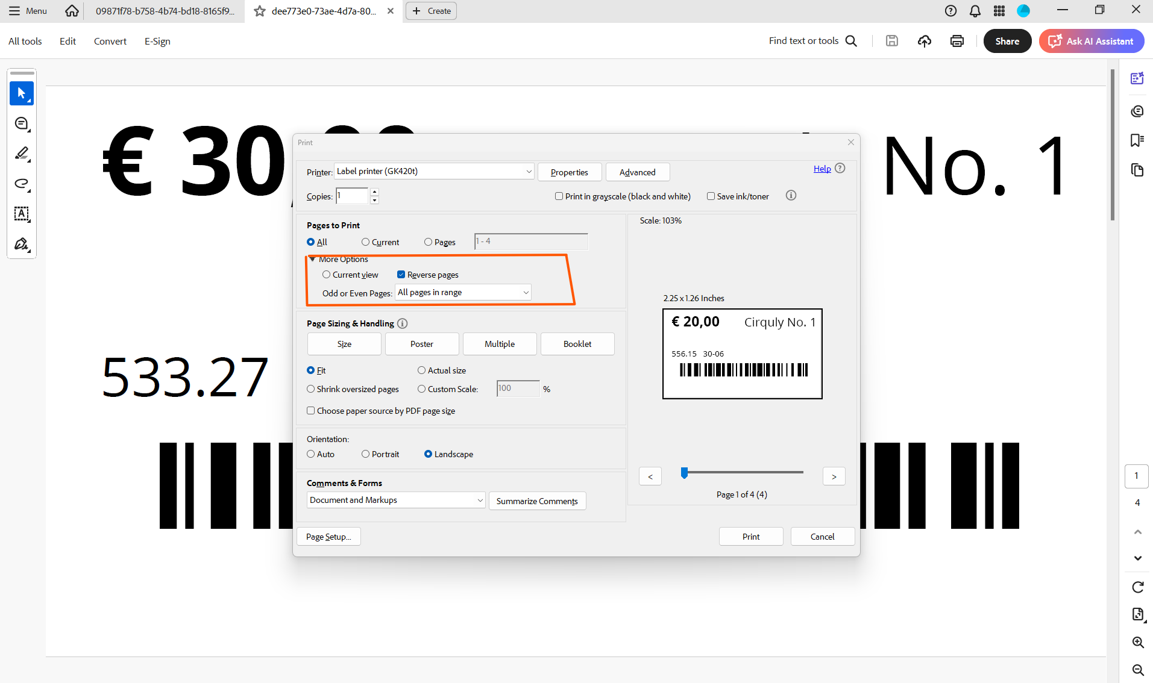Click the search magnifier icon

[851, 41]
